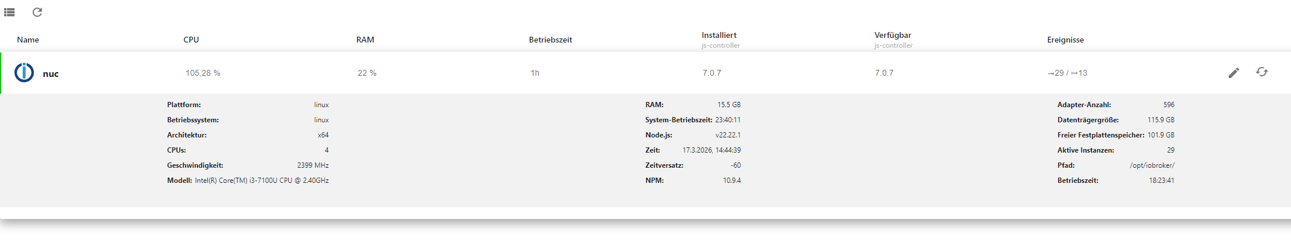Click the Intel Core i3-7100U model text
The width and height of the screenshot is (1291, 251).
pos(261,181)
